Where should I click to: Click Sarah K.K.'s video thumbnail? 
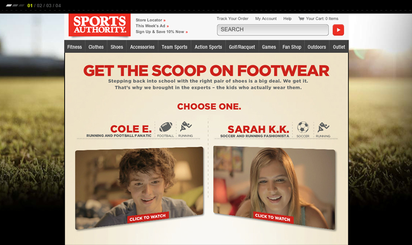(274, 187)
